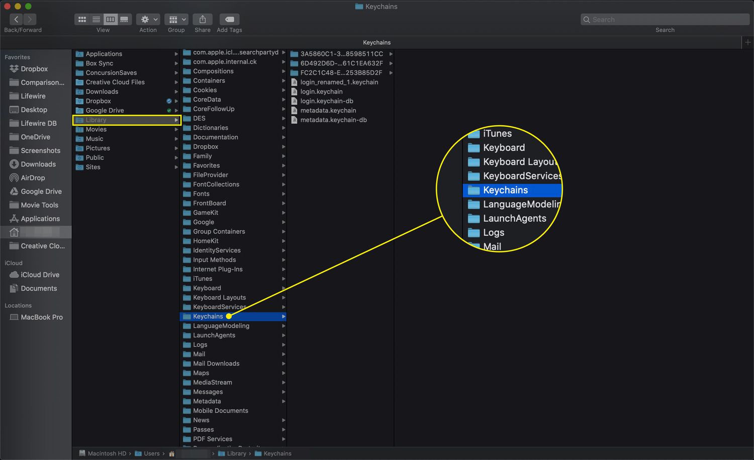Go forward with the Forward arrow button
The width and height of the screenshot is (754, 460).
pos(30,20)
